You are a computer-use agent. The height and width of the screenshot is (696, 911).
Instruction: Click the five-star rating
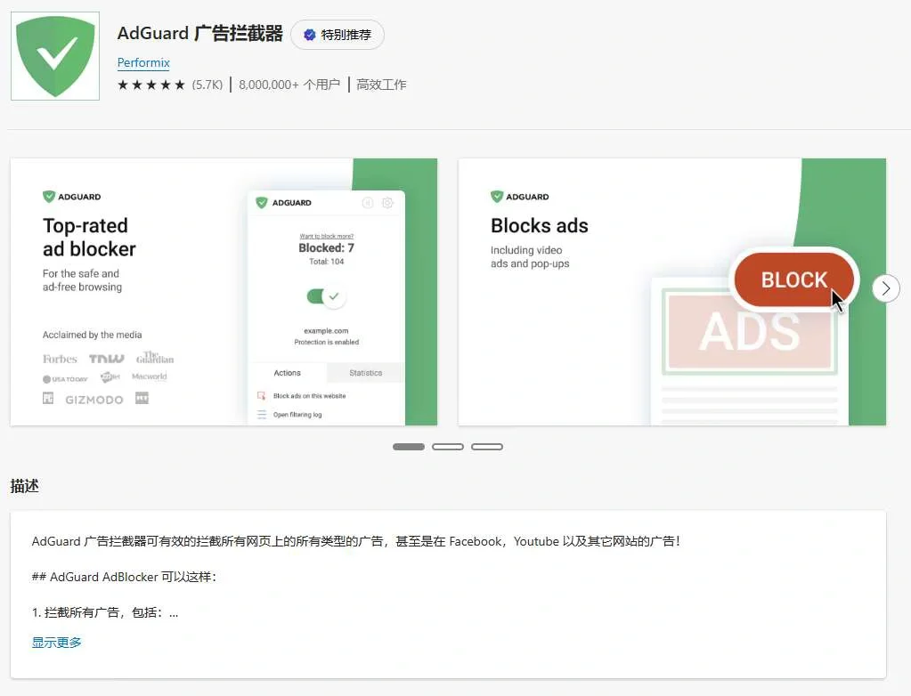pos(151,85)
